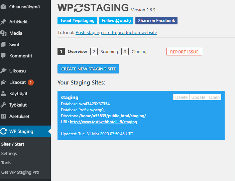Click the Kommentit speech bubble icon
Screen dimensions: 235x181
(3, 56)
